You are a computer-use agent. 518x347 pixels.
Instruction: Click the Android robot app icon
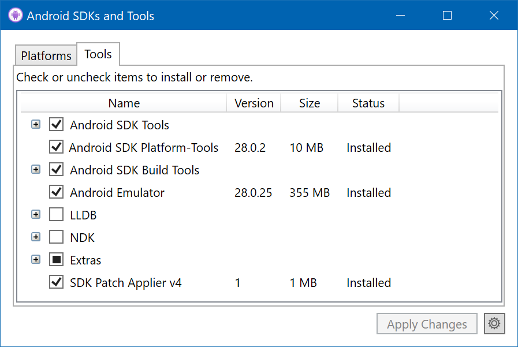coord(16,16)
